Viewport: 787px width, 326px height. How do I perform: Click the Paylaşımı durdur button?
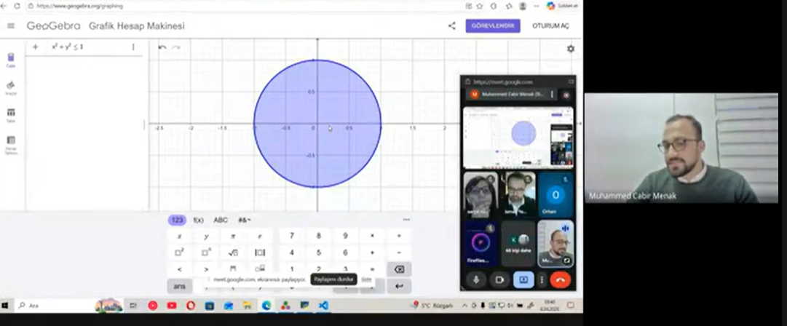click(333, 279)
